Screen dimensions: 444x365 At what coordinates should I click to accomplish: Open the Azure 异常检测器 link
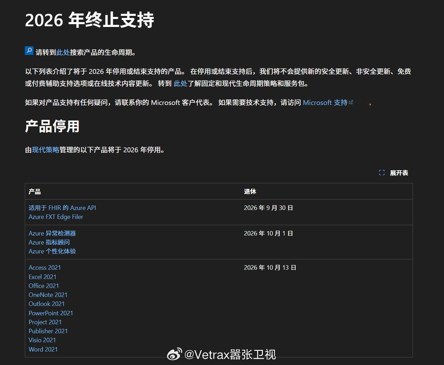(52, 233)
